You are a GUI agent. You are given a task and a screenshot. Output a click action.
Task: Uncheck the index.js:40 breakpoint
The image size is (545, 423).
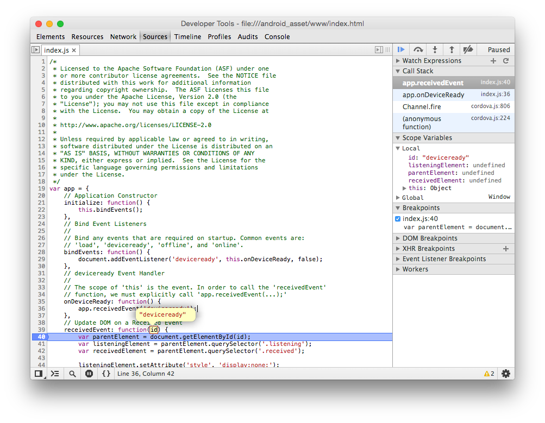(x=398, y=219)
